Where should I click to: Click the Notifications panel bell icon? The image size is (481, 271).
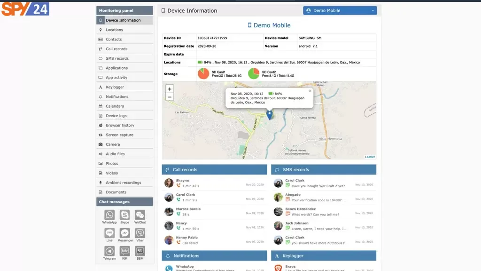pyautogui.click(x=168, y=255)
